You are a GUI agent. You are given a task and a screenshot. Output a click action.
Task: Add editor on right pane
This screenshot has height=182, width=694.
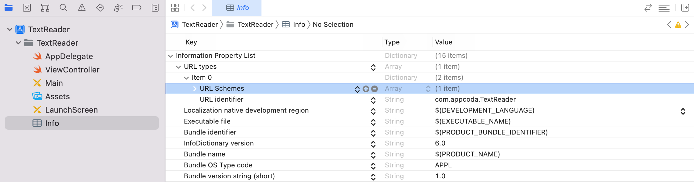pos(685,8)
